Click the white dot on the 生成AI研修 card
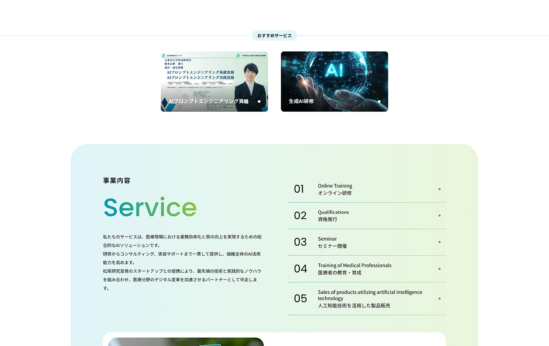This screenshot has height=346, width=549. tap(379, 101)
